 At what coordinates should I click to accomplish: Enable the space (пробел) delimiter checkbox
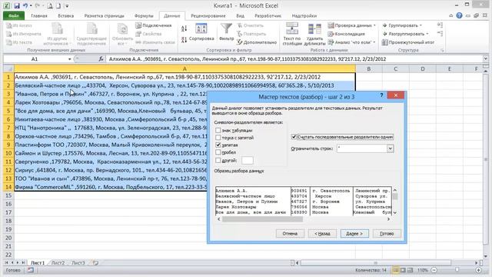coord(218,152)
